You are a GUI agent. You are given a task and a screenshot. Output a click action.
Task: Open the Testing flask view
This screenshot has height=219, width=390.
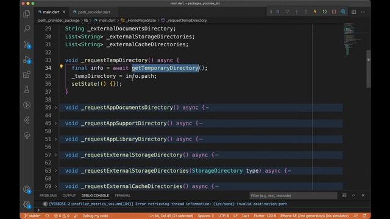[x=27, y=89]
